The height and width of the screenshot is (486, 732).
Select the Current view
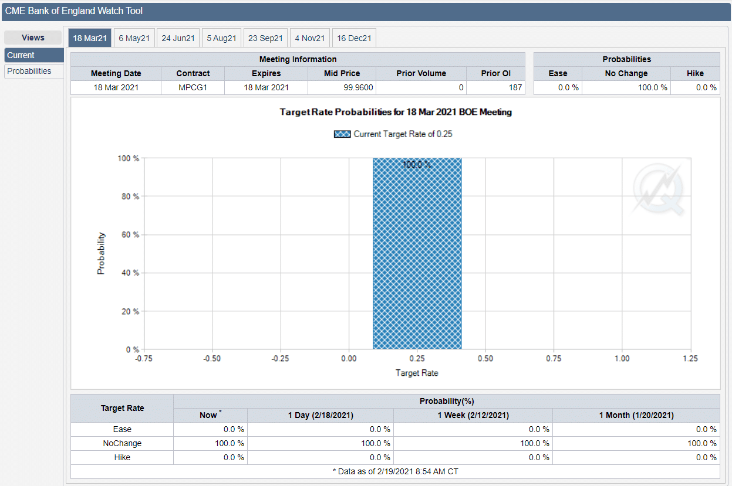point(33,55)
